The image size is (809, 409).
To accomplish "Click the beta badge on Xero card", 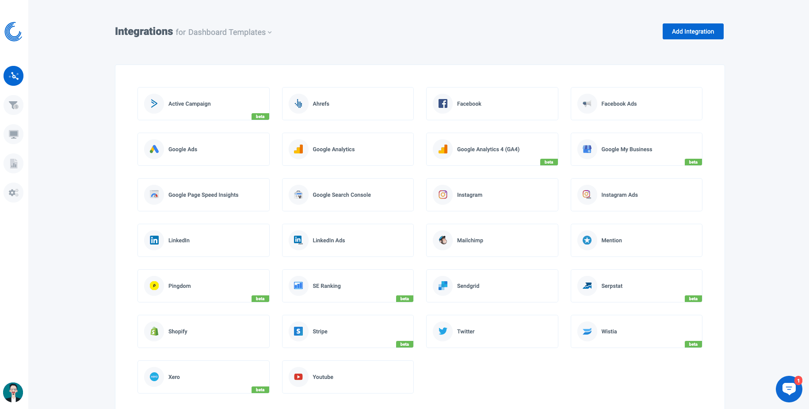I will [260, 390].
